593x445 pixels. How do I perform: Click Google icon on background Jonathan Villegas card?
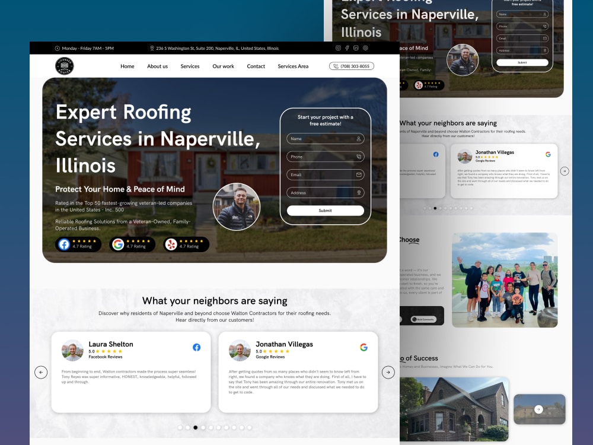[548, 154]
